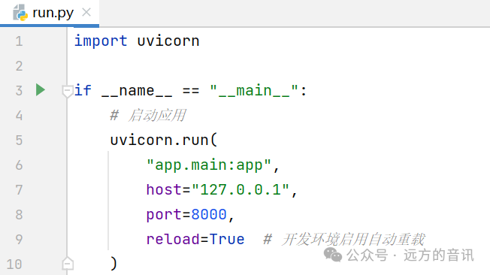The width and height of the screenshot is (490, 275).
Task: Click the host parameter name
Action: [x=164, y=189]
